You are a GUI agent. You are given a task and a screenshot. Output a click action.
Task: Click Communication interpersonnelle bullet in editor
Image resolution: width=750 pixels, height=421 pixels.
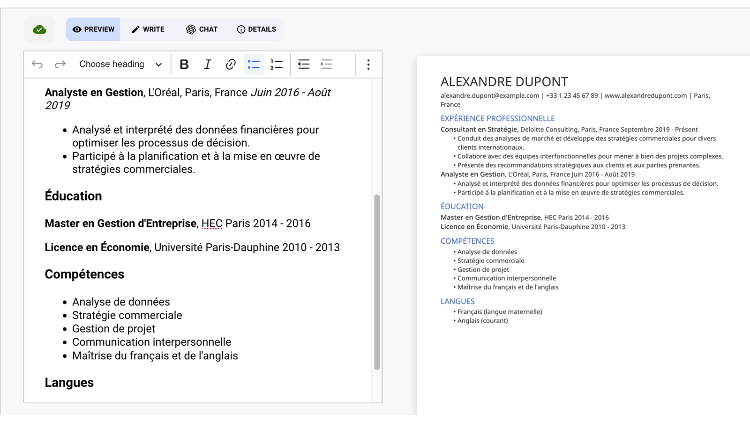[151, 342]
